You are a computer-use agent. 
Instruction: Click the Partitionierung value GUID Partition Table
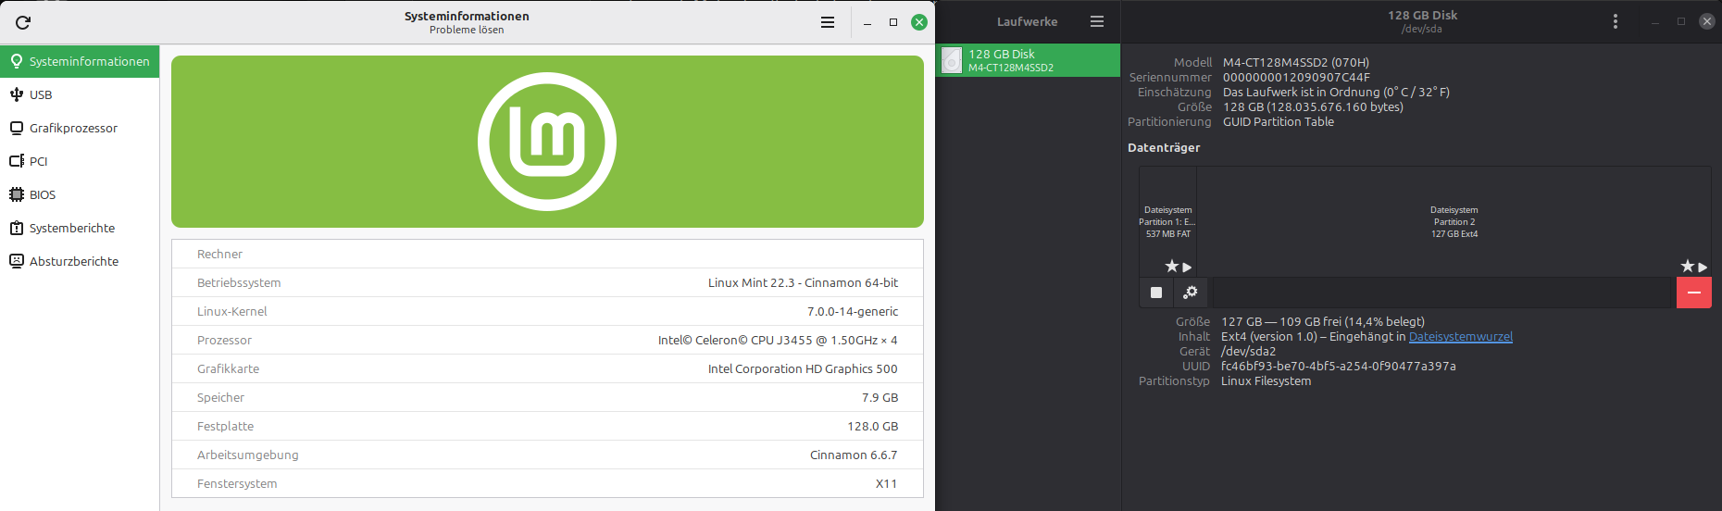pyautogui.click(x=1278, y=121)
